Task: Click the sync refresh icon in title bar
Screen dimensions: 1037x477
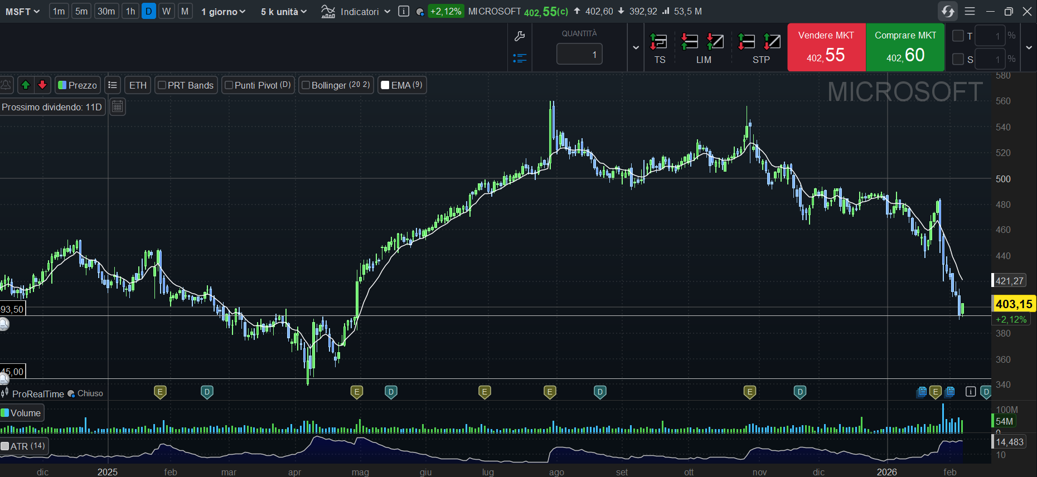Action: pyautogui.click(x=948, y=11)
